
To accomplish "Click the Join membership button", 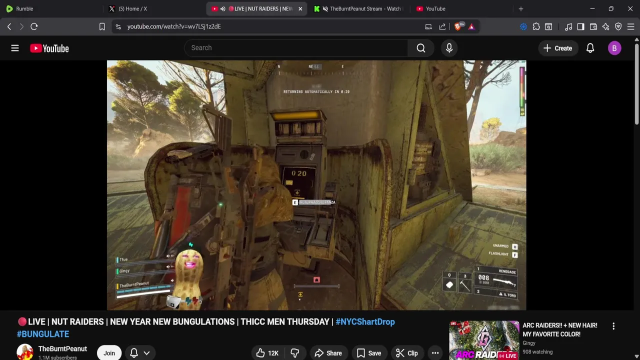I will [109, 353].
